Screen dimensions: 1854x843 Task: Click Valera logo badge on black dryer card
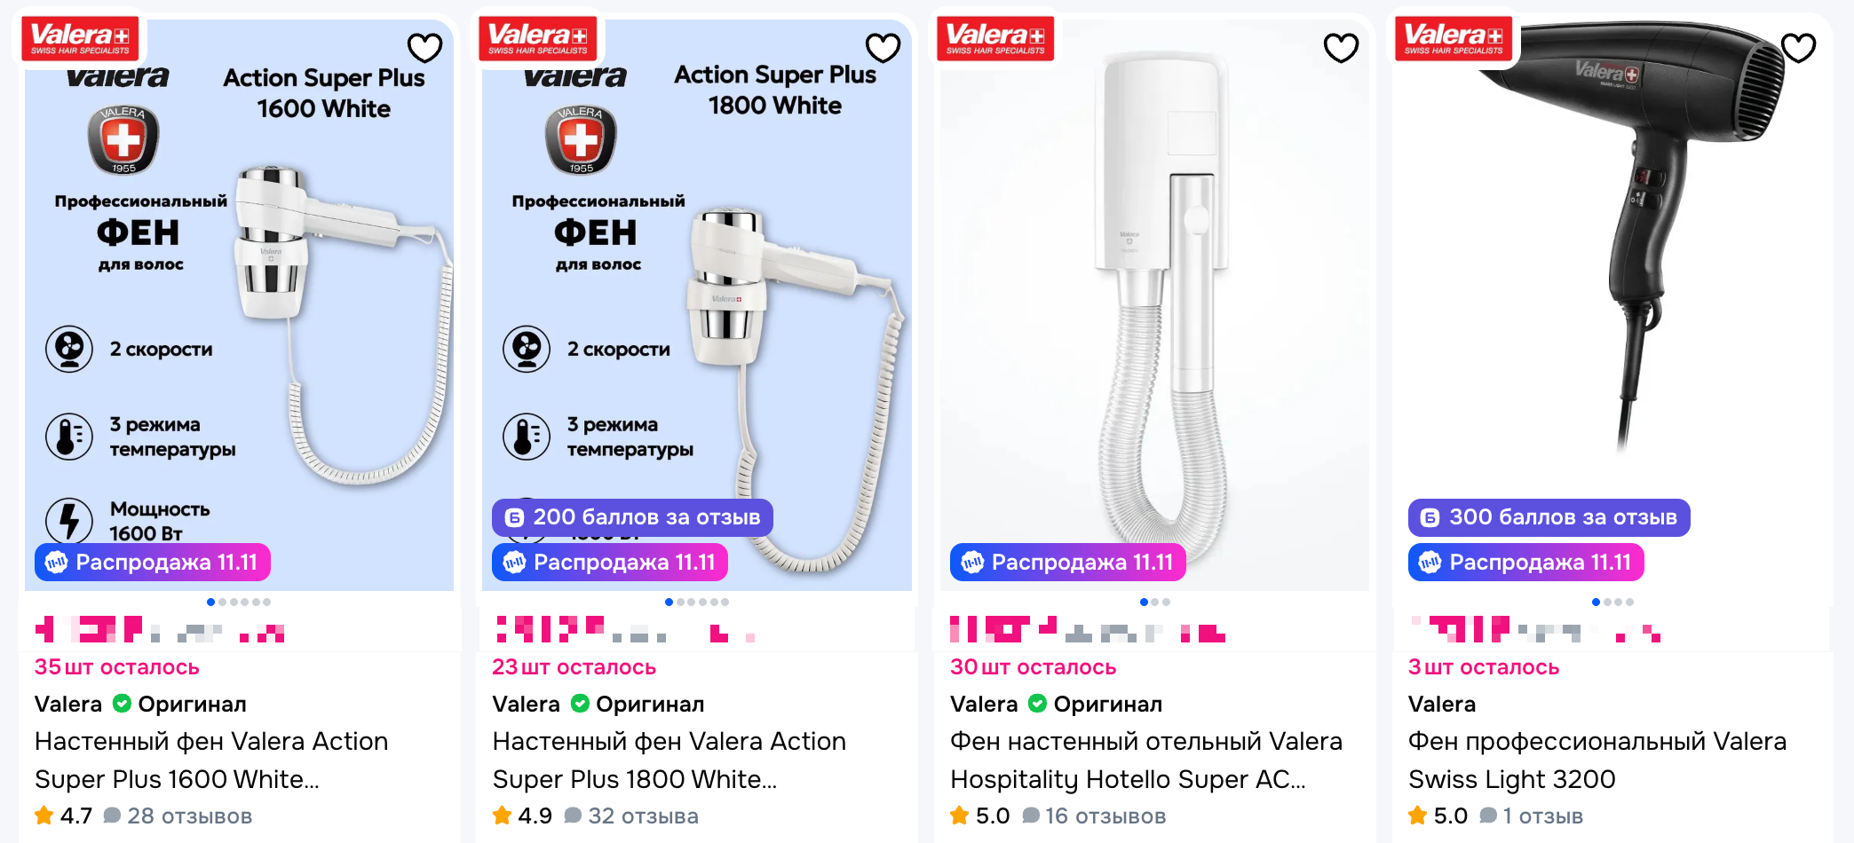click(x=1454, y=39)
